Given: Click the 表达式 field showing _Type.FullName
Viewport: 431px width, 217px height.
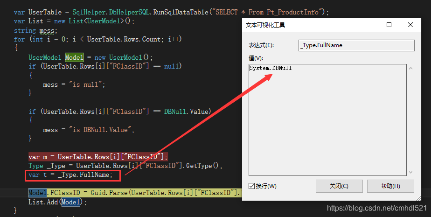Looking at the screenshot, I should point(356,45).
